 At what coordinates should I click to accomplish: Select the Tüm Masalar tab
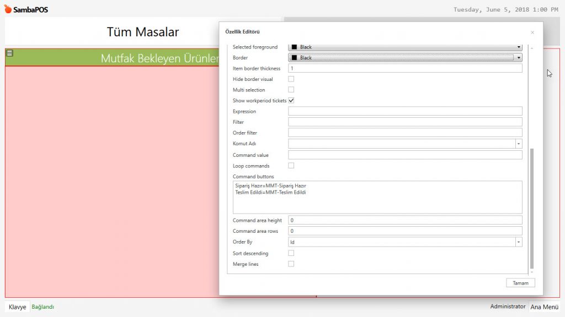click(143, 32)
